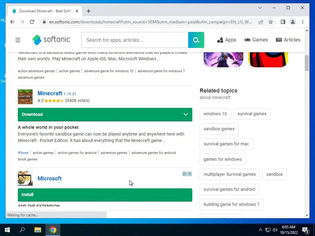
Task: Select the Download Minecraft tab
Action: click(45, 11)
